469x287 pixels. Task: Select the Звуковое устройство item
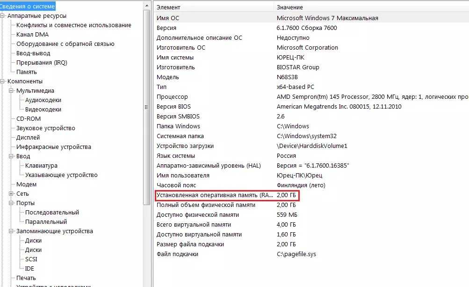click(x=45, y=128)
